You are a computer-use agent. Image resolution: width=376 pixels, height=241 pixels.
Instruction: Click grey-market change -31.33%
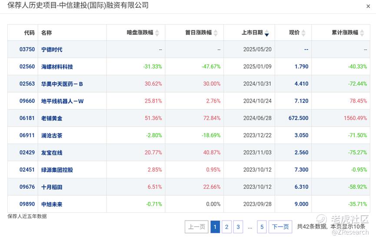[153, 67]
